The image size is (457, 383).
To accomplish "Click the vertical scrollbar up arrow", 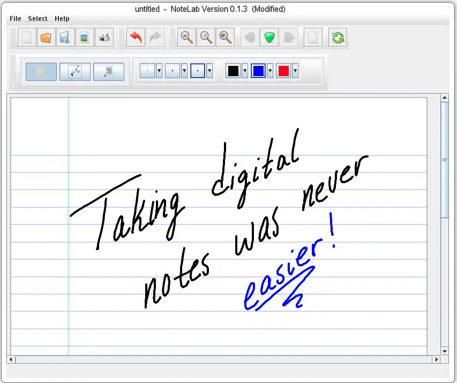I will click(445, 97).
